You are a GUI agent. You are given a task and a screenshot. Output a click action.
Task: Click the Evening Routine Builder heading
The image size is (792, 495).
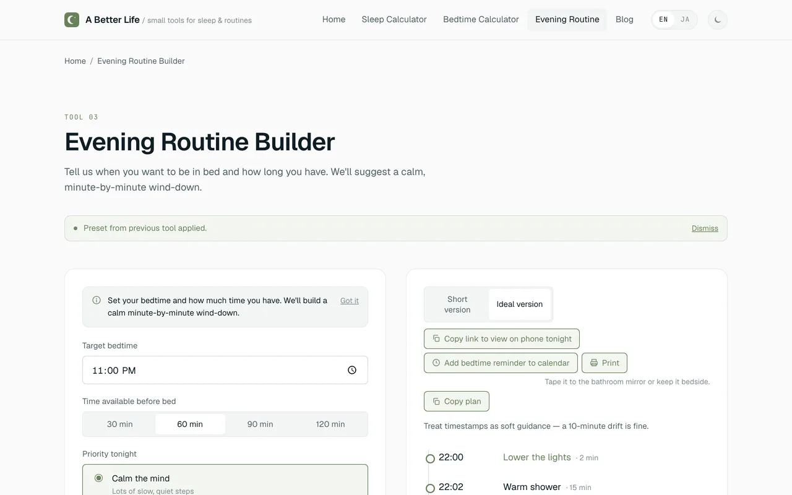[x=199, y=142]
